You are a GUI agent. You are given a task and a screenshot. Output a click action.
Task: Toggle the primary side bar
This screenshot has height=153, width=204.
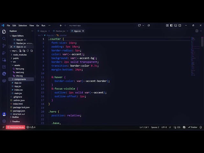point(171,25)
